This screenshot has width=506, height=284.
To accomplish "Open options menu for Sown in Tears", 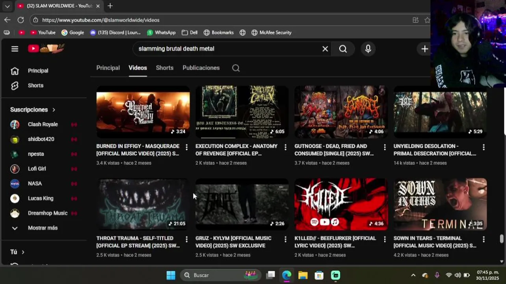I will tap(484, 239).
